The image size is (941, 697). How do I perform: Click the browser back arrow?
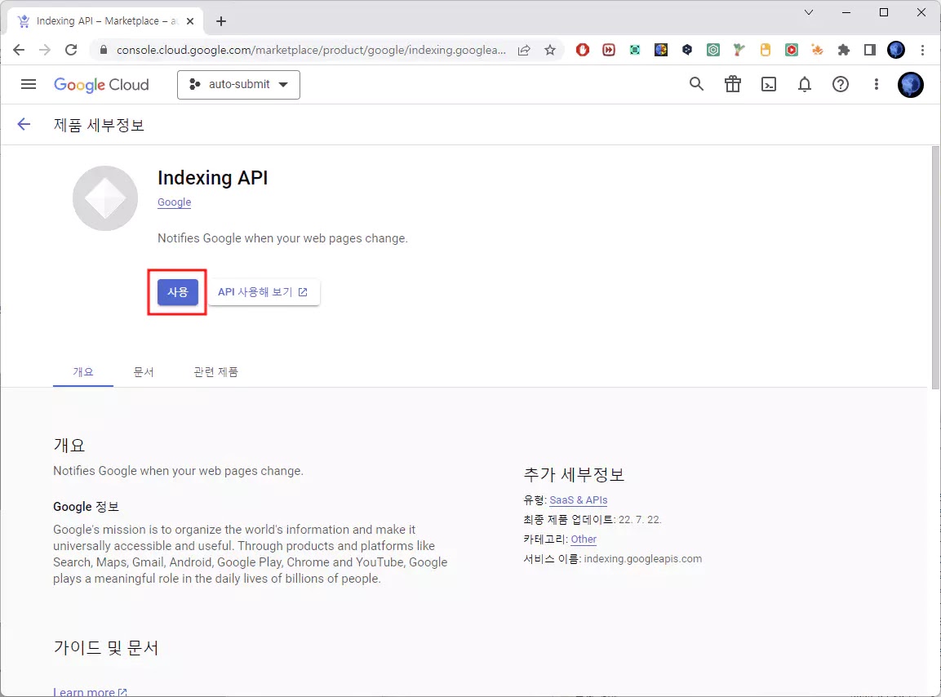(19, 50)
